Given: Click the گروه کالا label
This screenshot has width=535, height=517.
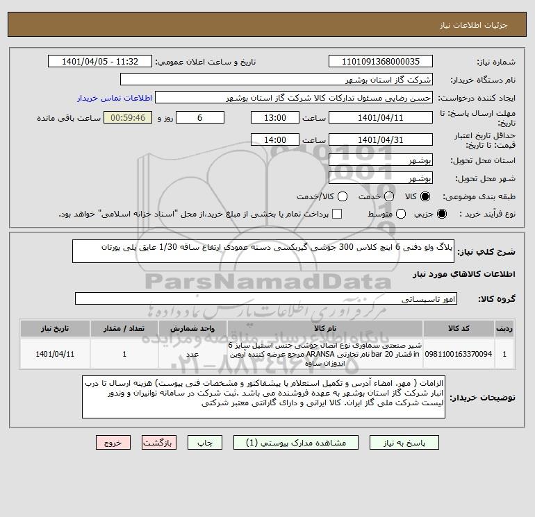Looking at the screenshot, I should [497, 299].
